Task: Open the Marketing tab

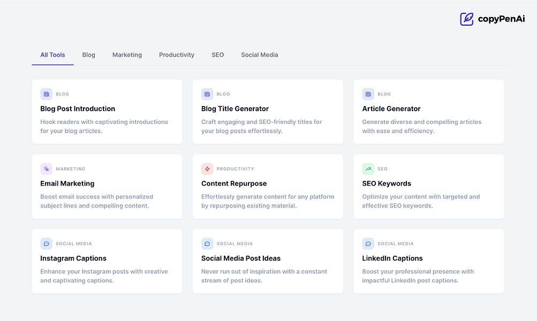Action: pos(127,55)
